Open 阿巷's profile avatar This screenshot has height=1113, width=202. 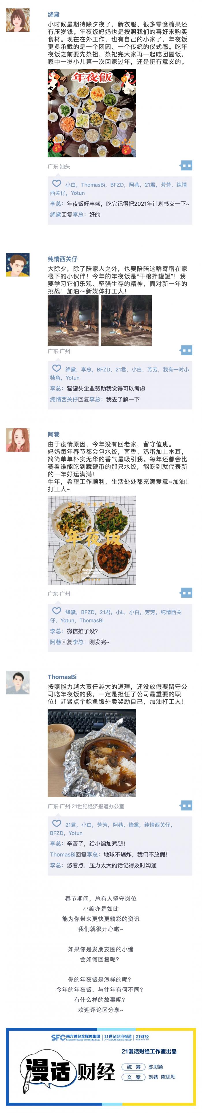coord(18,440)
